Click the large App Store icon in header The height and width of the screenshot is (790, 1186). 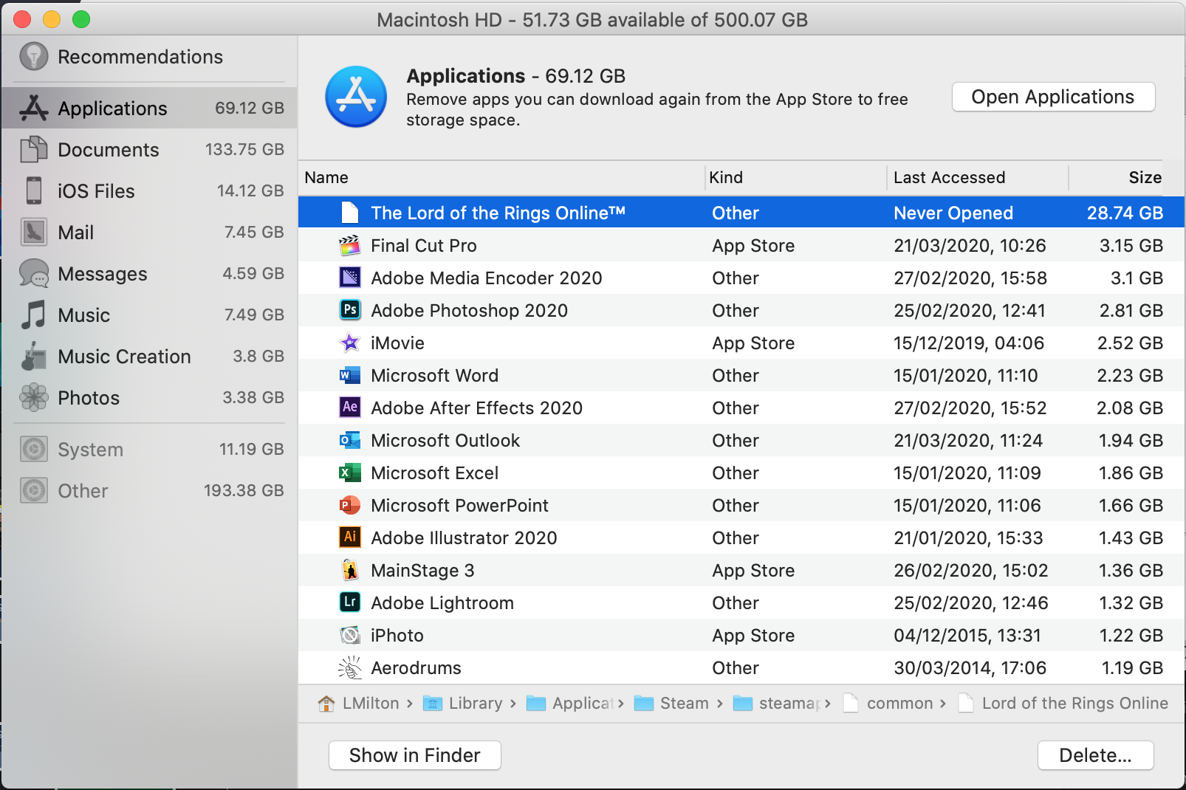tap(356, 97)
